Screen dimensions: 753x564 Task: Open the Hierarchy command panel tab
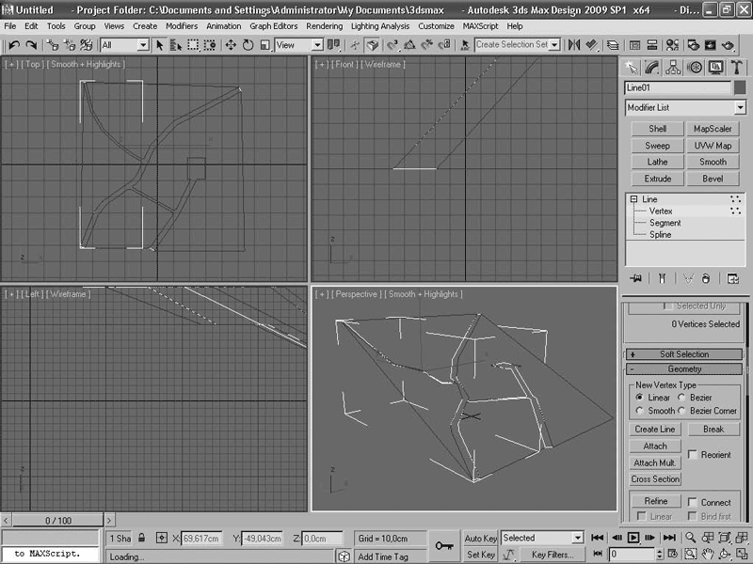coord(674,67)
